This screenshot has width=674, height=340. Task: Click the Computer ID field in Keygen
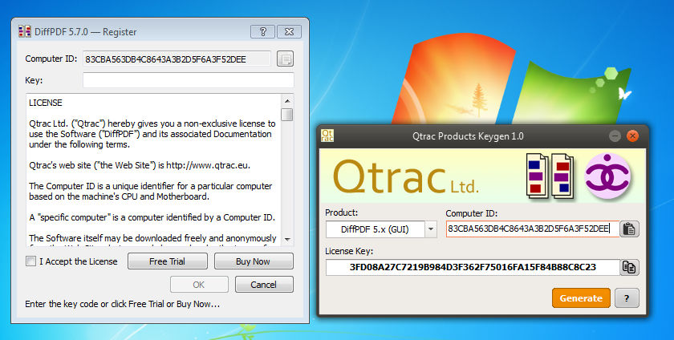click(x=533, y=229)
